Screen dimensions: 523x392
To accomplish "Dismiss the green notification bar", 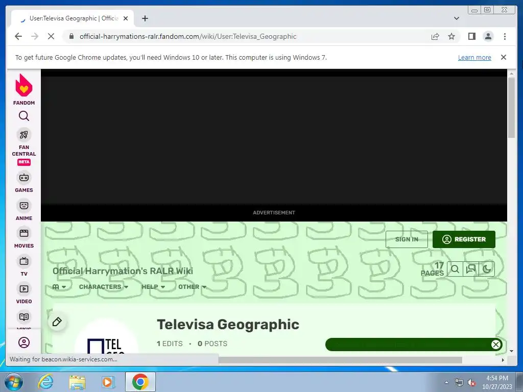I will tap(495, 345).
